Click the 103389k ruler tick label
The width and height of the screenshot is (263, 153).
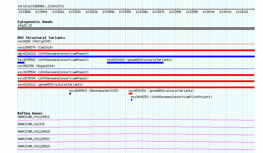click(25, 12)
